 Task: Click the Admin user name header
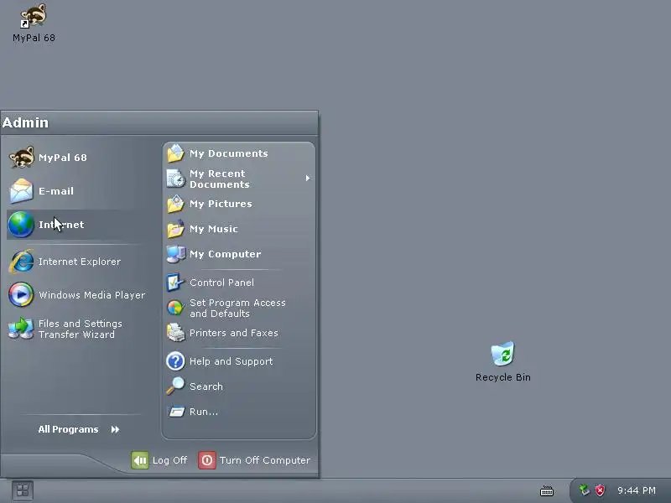[x=26, y=122]
